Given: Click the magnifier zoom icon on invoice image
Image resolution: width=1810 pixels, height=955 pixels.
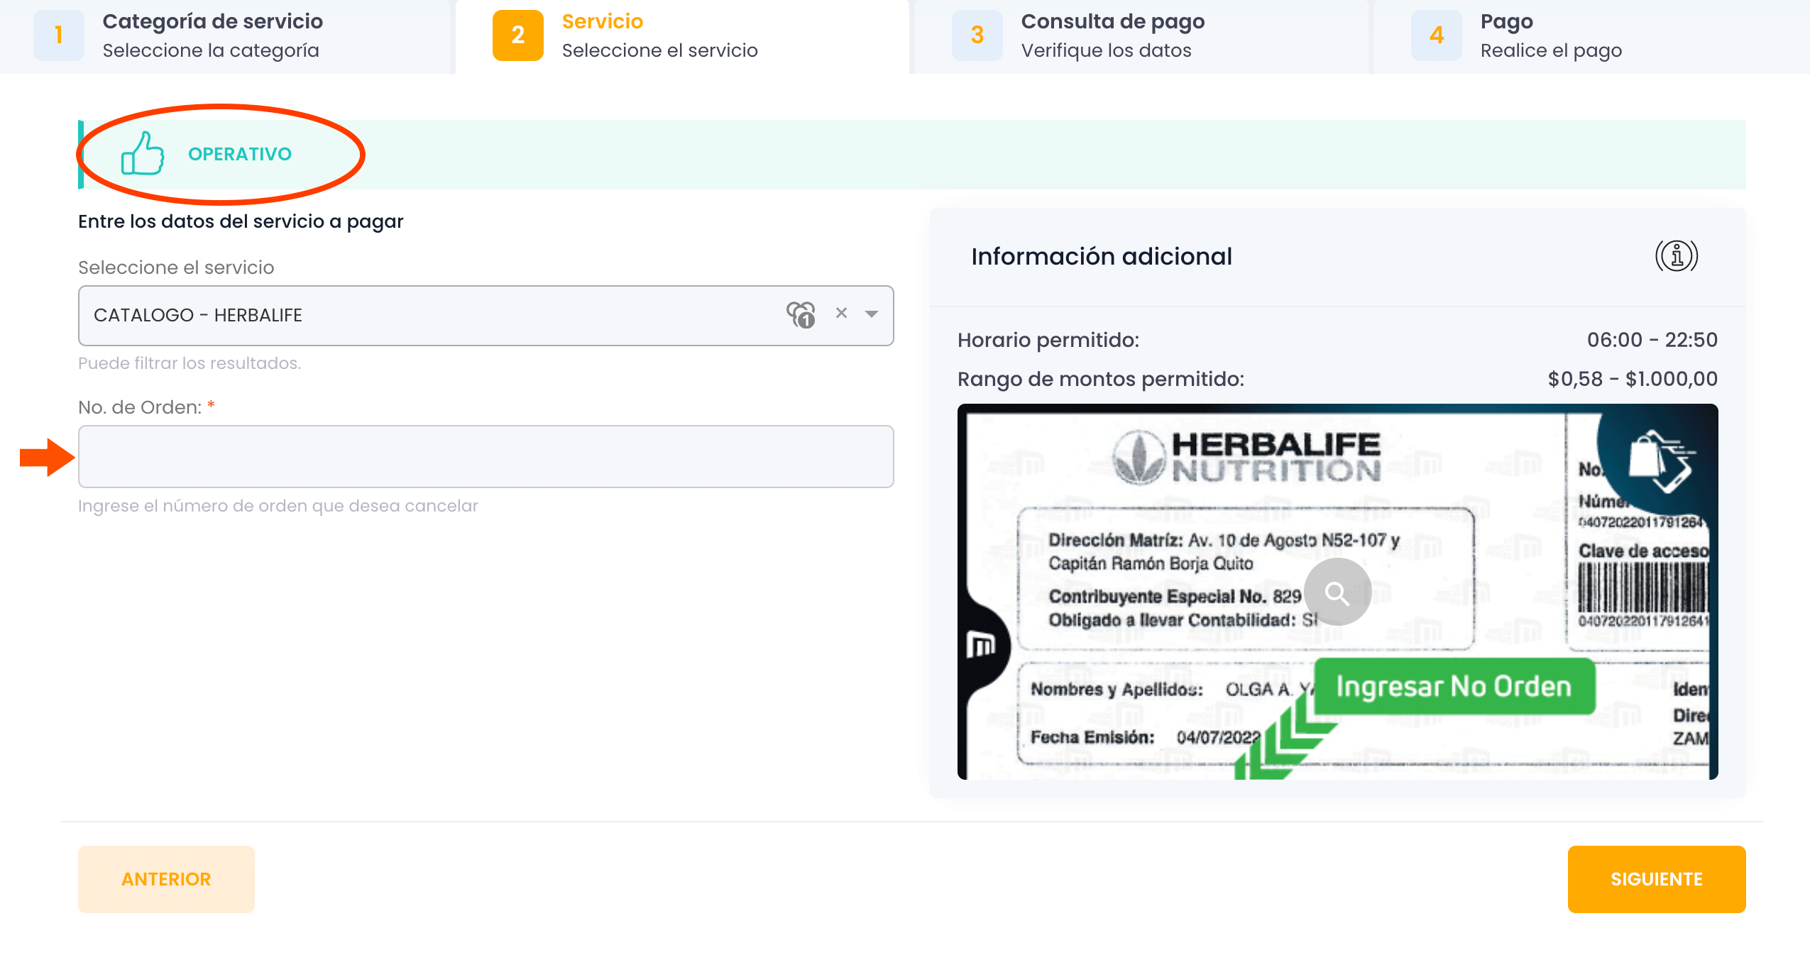Looking at the screenshot, I should (1337, 592).
